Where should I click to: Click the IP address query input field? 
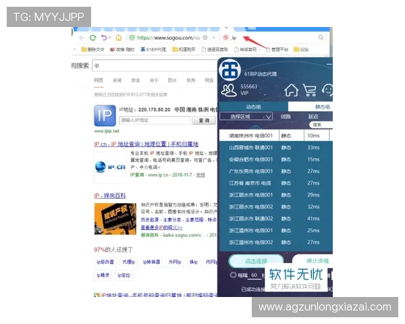(x=155, y=120)
